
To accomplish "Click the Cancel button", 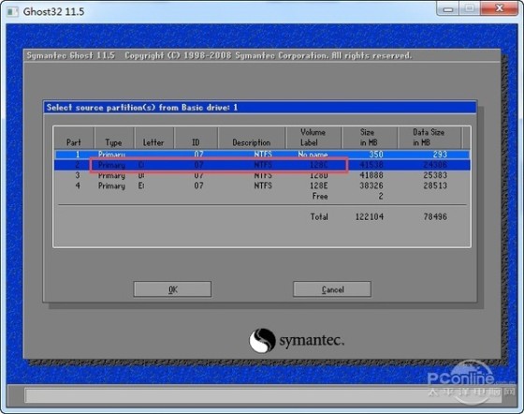I will click(332, 288).
